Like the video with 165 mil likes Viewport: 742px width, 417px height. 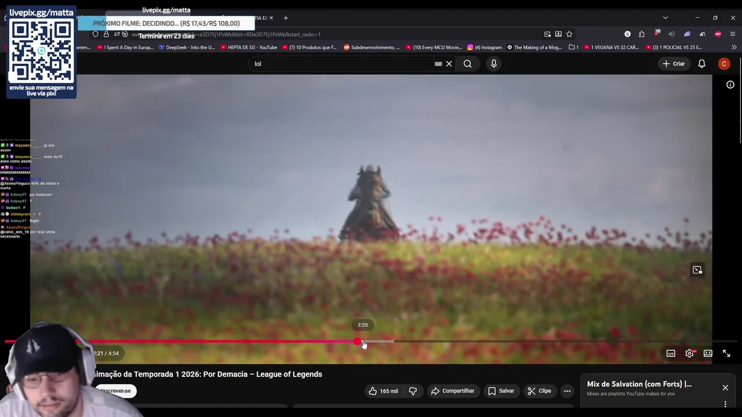point(383,391)
